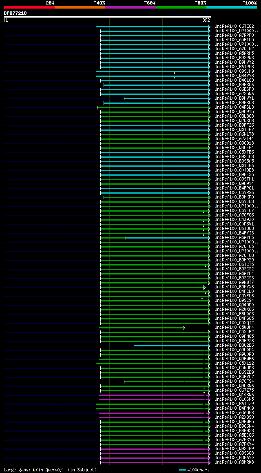The height and width of the screenshot is (473, 261).
Task: Click the orange ~40% identity legend segment
Action: 80,7
